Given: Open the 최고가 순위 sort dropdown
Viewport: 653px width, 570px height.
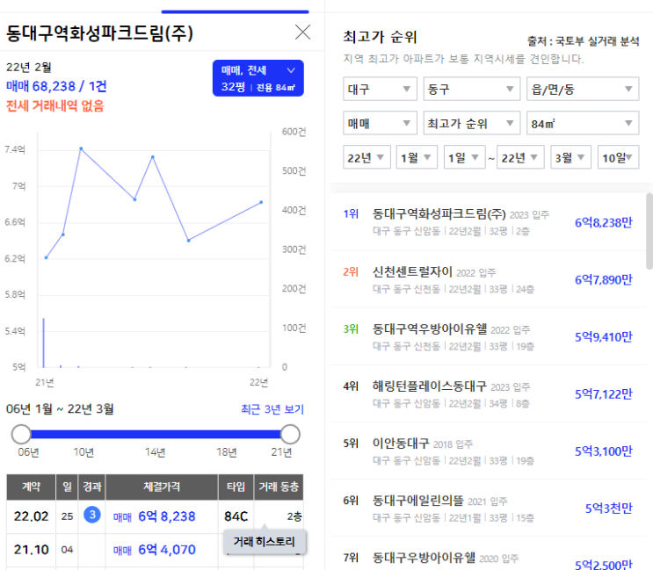Looking at the screenshot, I should [x=471, y=123].
